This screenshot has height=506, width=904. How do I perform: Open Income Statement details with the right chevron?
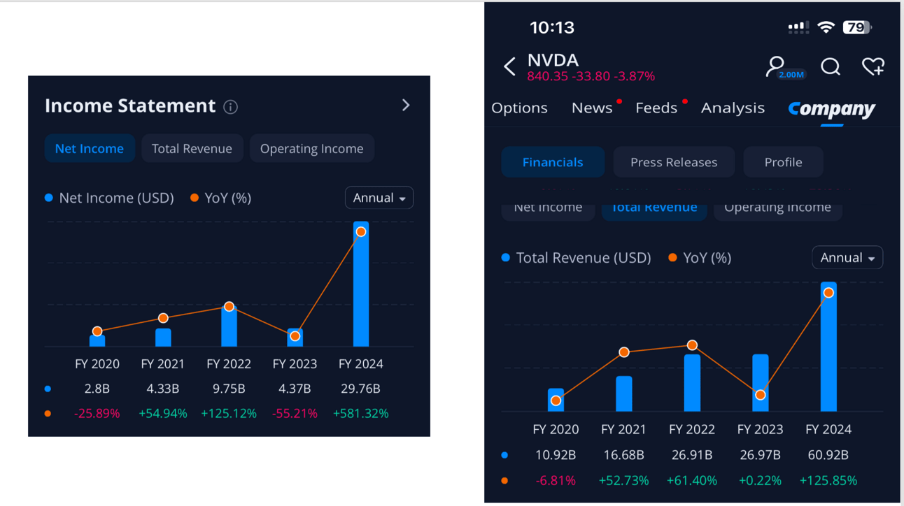[x=406, y=105]
